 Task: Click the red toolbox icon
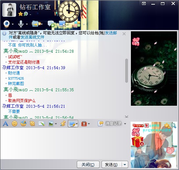point(84,124)
